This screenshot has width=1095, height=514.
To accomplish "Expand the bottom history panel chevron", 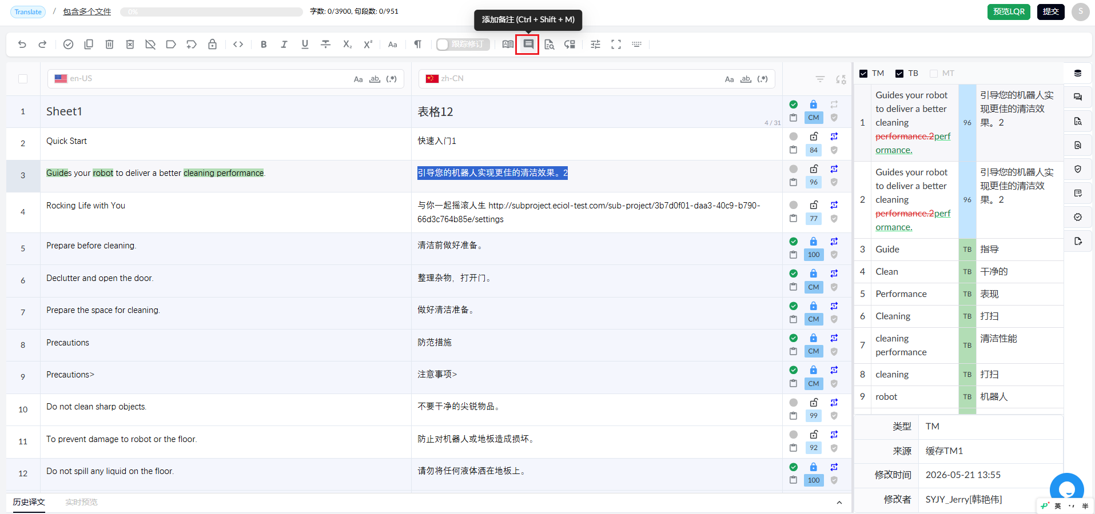I will 839,503.
